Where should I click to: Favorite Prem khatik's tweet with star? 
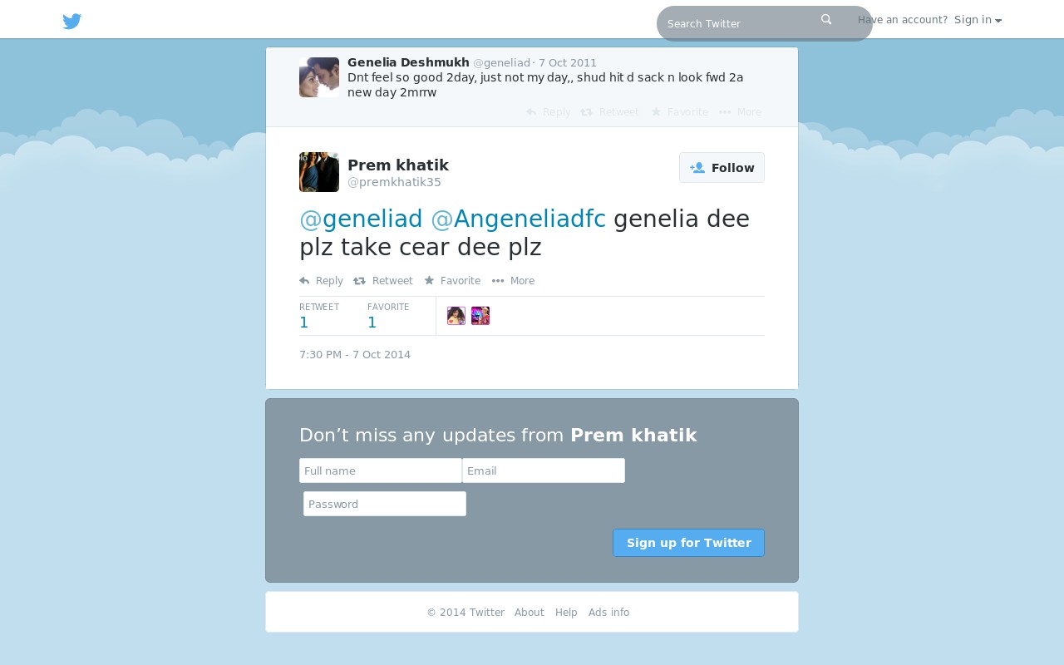pyautogui.click(x=452, y=281)
